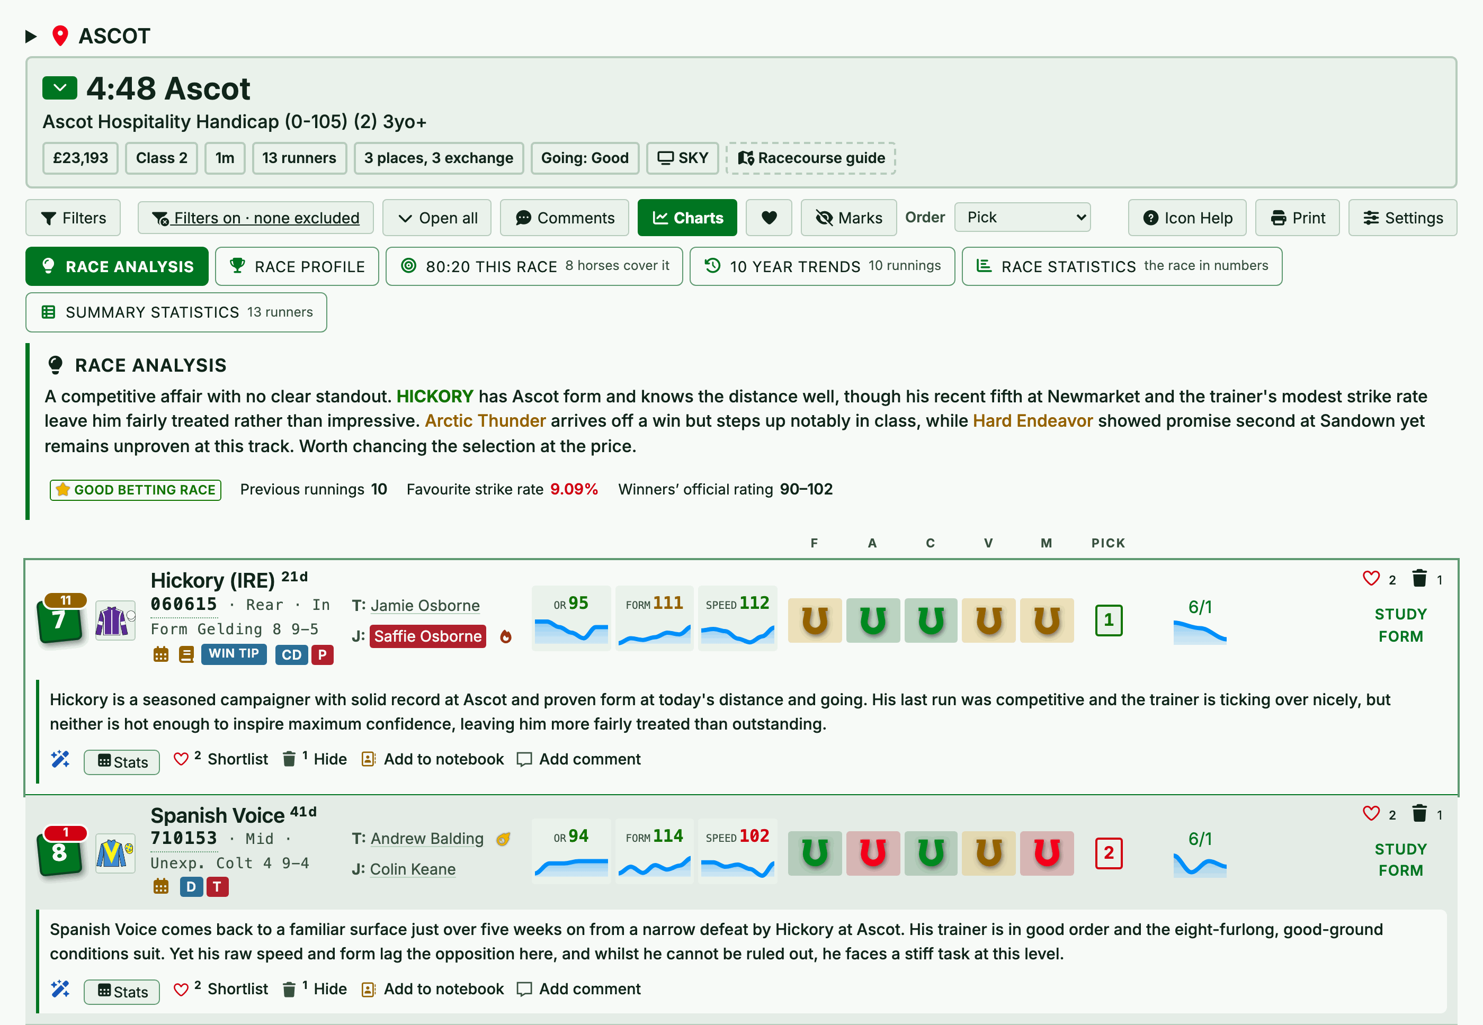Click Arctic Thunder in the race analysis
The width and height of the screenshot is (1483, 1025).
[x=485, y=421]
